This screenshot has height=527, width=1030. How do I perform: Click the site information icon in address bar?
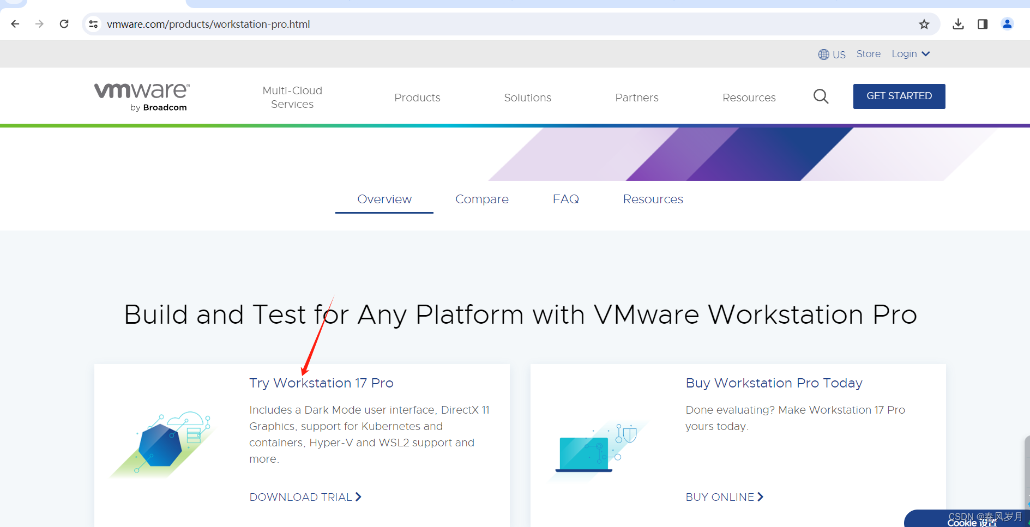(x=93, y=24)
